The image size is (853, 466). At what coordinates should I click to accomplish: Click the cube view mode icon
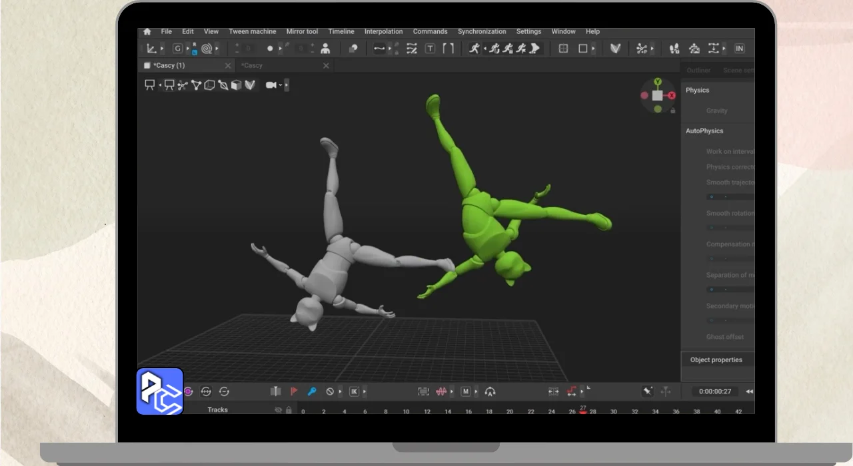(x=236, y=85)
